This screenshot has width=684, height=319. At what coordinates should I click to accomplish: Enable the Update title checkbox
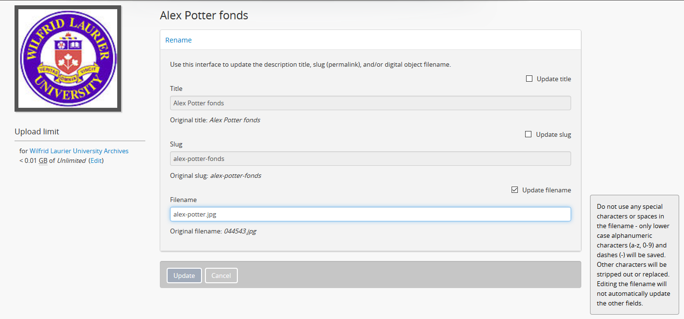point(529,79)
